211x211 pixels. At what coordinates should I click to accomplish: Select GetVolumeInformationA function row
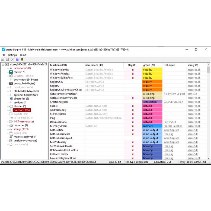pos(127,94)
